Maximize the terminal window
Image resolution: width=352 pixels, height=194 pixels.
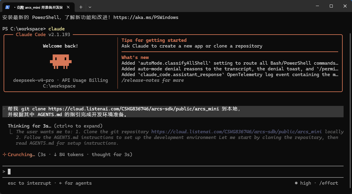pyautogui.click(x=331, y=6)
